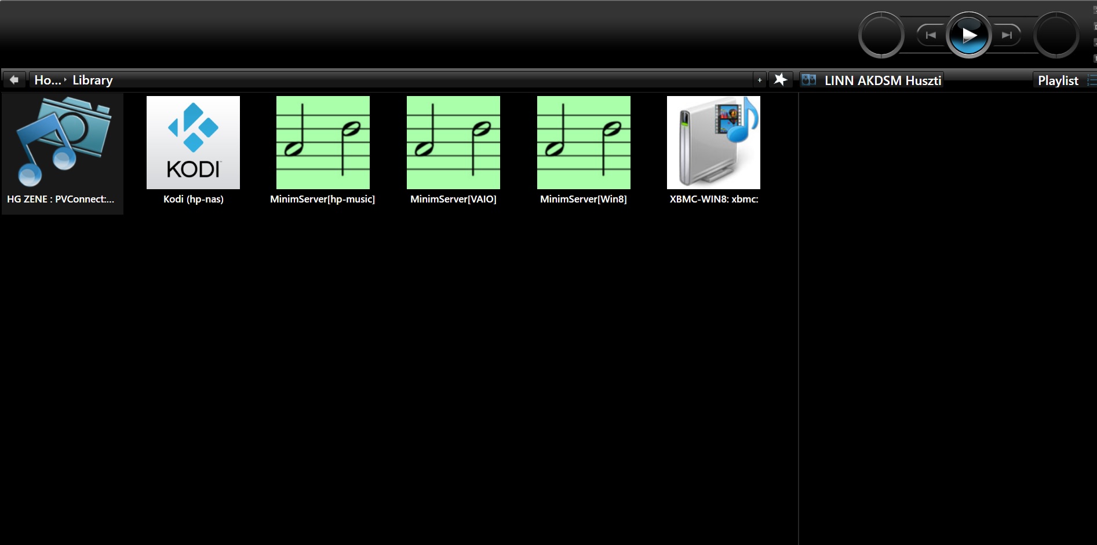Click the Ho... breadcrumb item
The height and width of the screenshot is (545, 1097).
pyautogui.click(x=48, y=80)
